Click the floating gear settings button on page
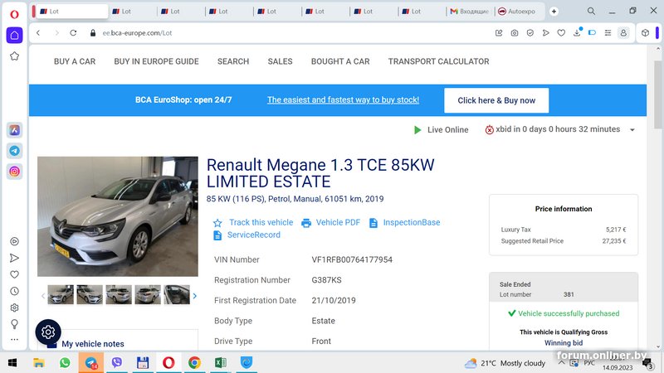Image resolution: width=664 pixels, height=373 pixels. (48, 332)
